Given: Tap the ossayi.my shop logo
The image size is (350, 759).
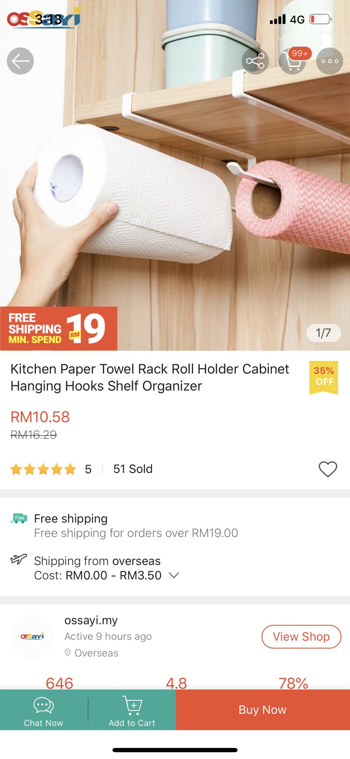Looking at the screenshot, I should (33, 636).
